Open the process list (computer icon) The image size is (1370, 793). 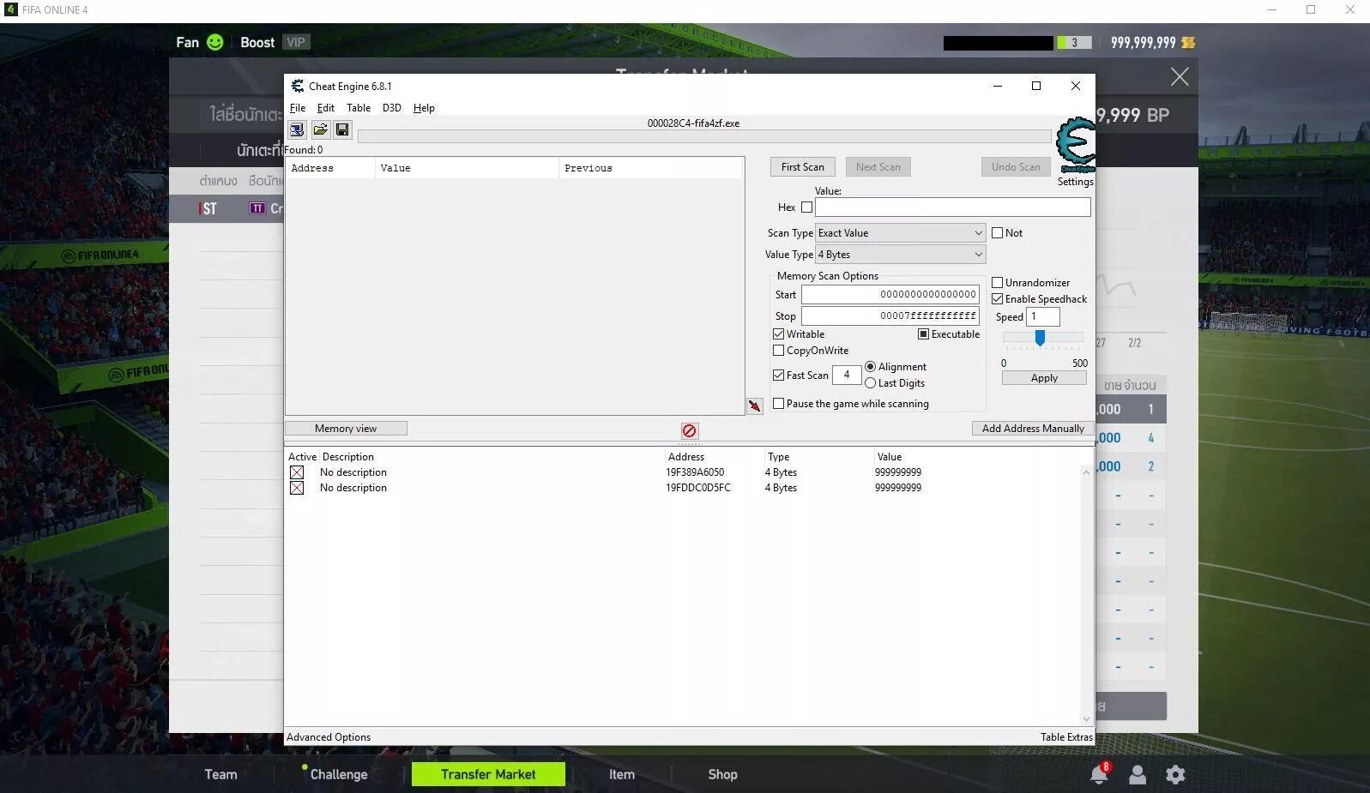(297, 129)
